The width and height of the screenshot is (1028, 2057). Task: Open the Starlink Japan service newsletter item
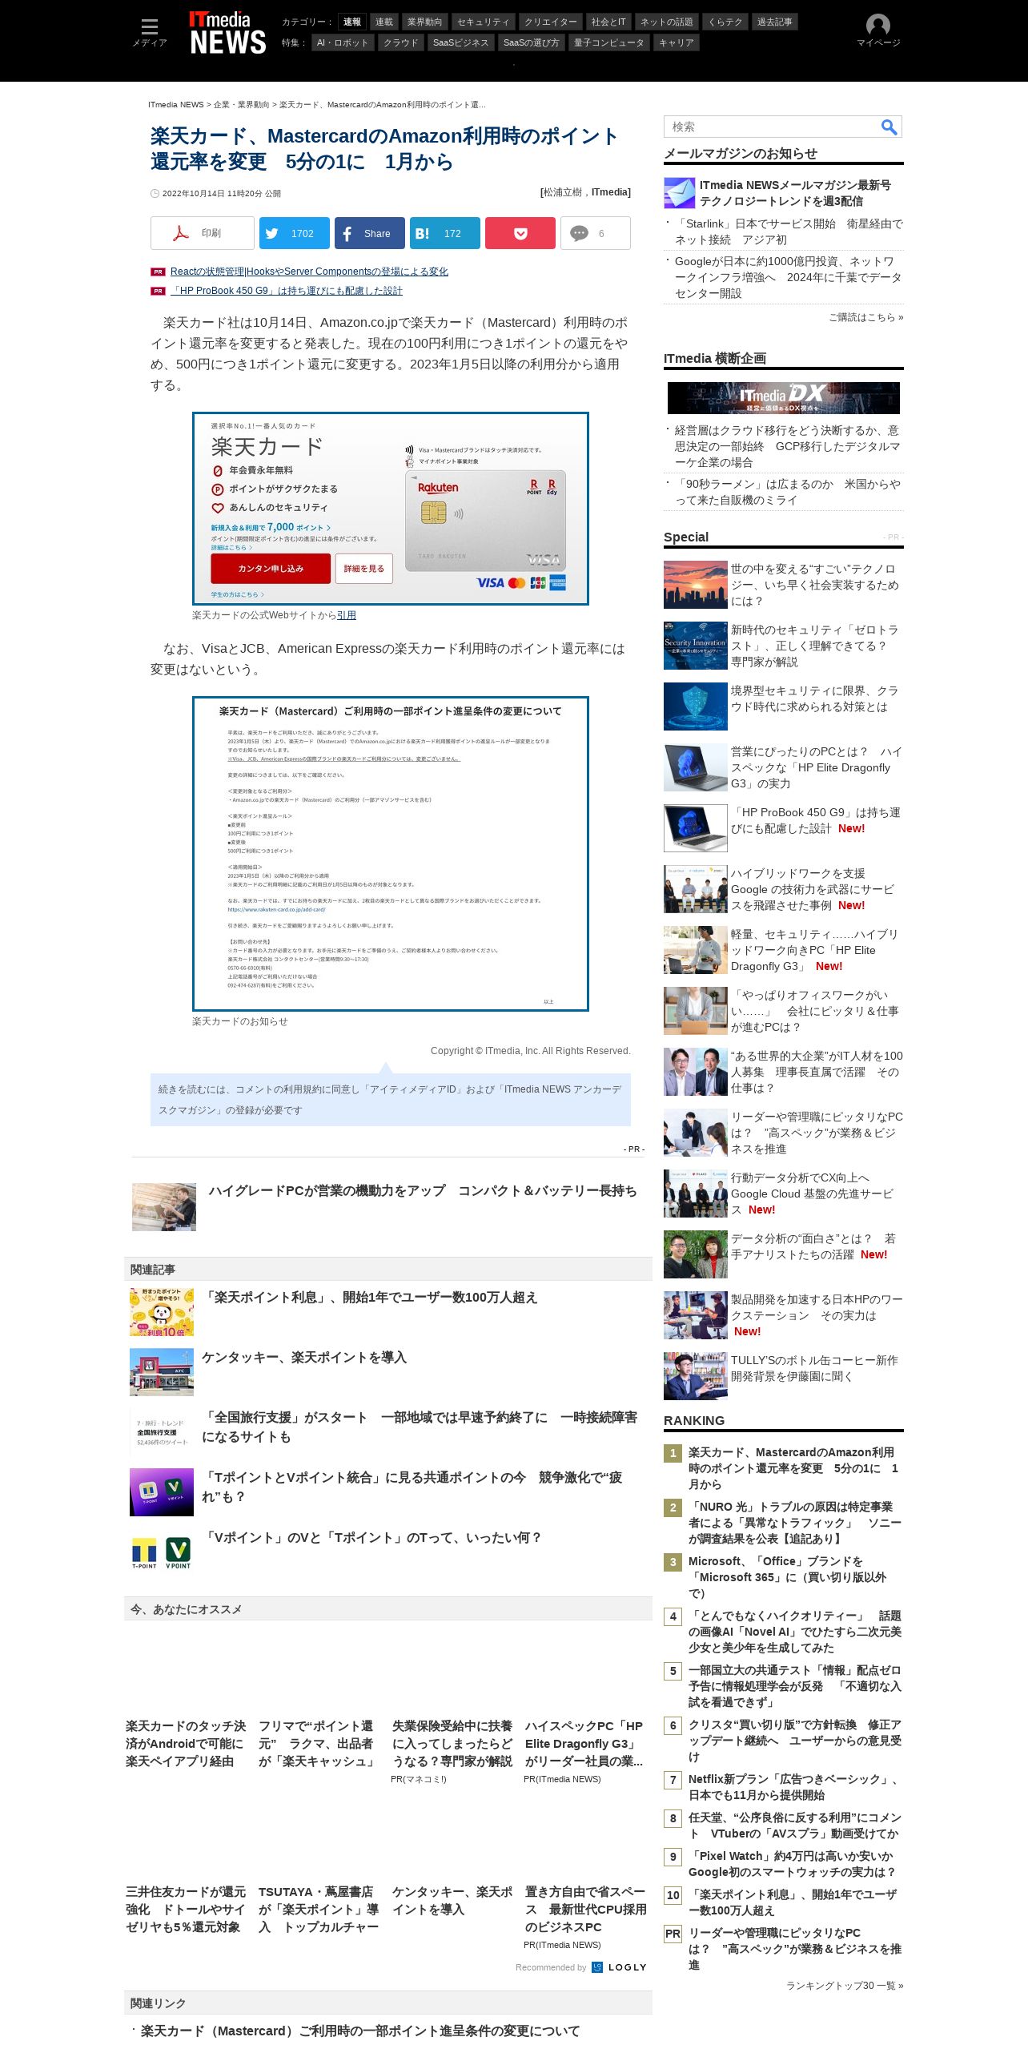(x=789, y=231)
